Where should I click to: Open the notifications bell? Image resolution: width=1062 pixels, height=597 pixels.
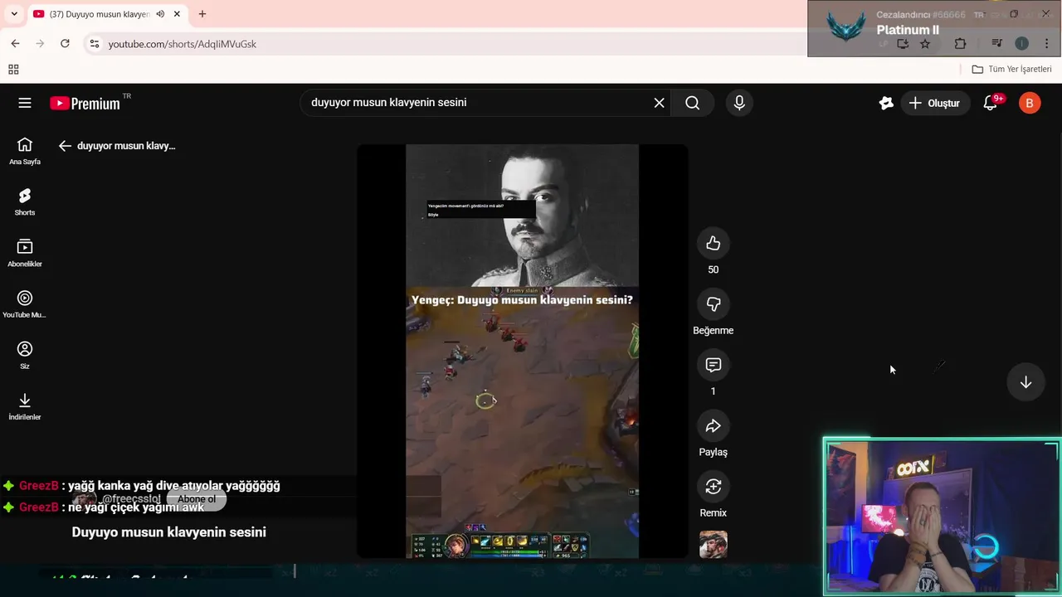[990, 103]
